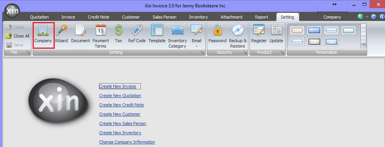Choose the beige rounded skin swatch
This screenshot has height=147, width=385.
click(x=297, y=31)
